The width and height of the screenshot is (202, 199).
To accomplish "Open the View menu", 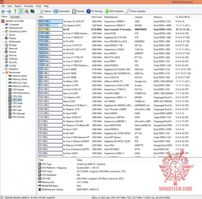I will (x=10, y=6).
